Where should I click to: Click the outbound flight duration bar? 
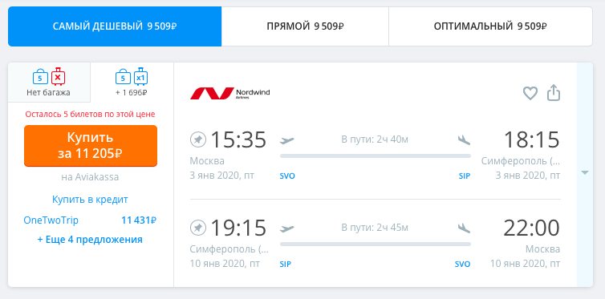click(376, 156)
